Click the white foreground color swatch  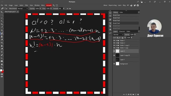1,70
